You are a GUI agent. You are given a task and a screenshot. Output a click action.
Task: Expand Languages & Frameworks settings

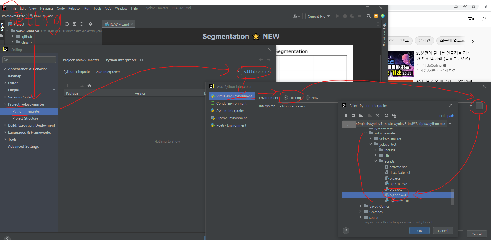5,132
